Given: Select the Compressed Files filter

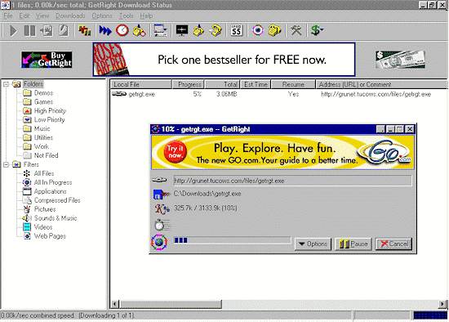Looking at the screenshot, I should (x=57, y=200).
